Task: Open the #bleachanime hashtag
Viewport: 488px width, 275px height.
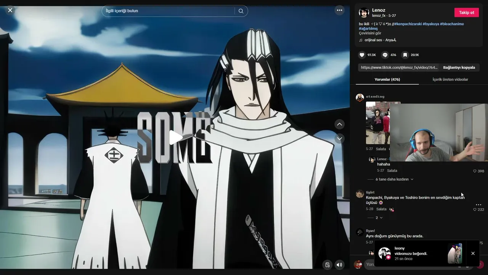Action: tap(452, 24)
